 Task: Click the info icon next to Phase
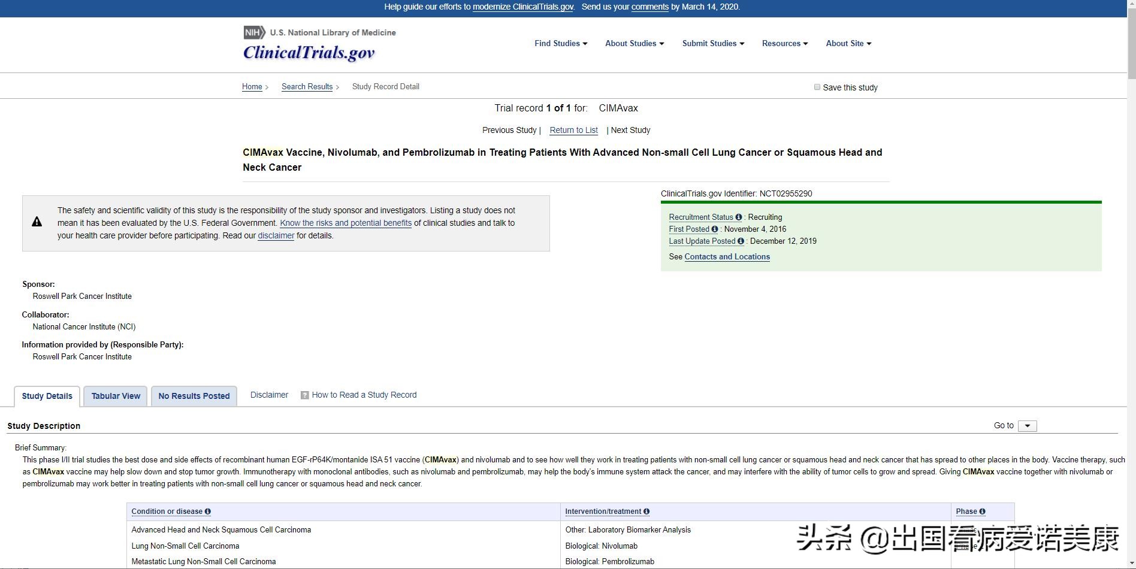click(982, 512)
